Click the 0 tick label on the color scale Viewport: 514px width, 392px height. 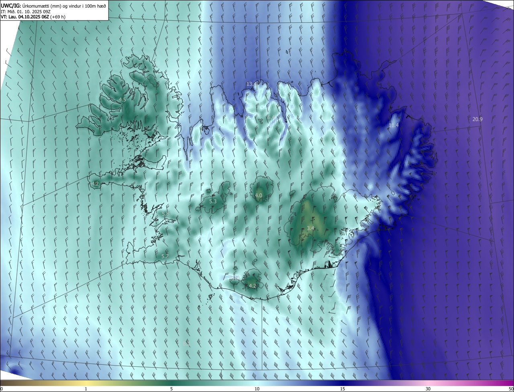(x=2, y=389)
